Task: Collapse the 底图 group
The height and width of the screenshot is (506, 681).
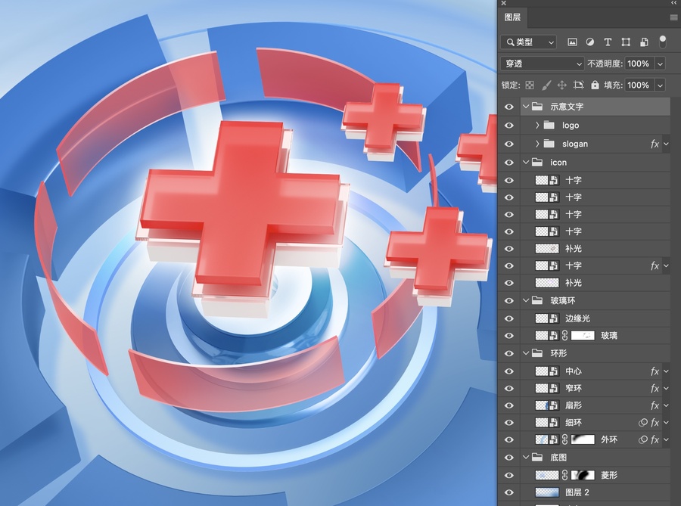Action: (x=526, y=457)
